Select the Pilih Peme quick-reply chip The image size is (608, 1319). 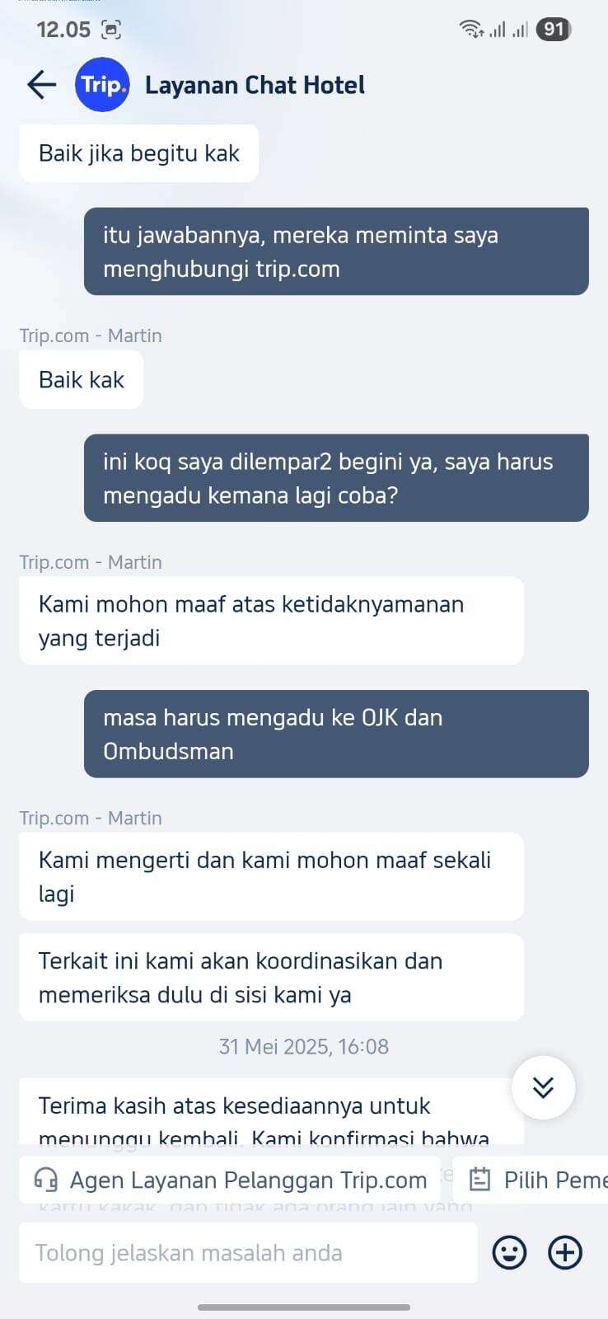tap(531, 1180)
